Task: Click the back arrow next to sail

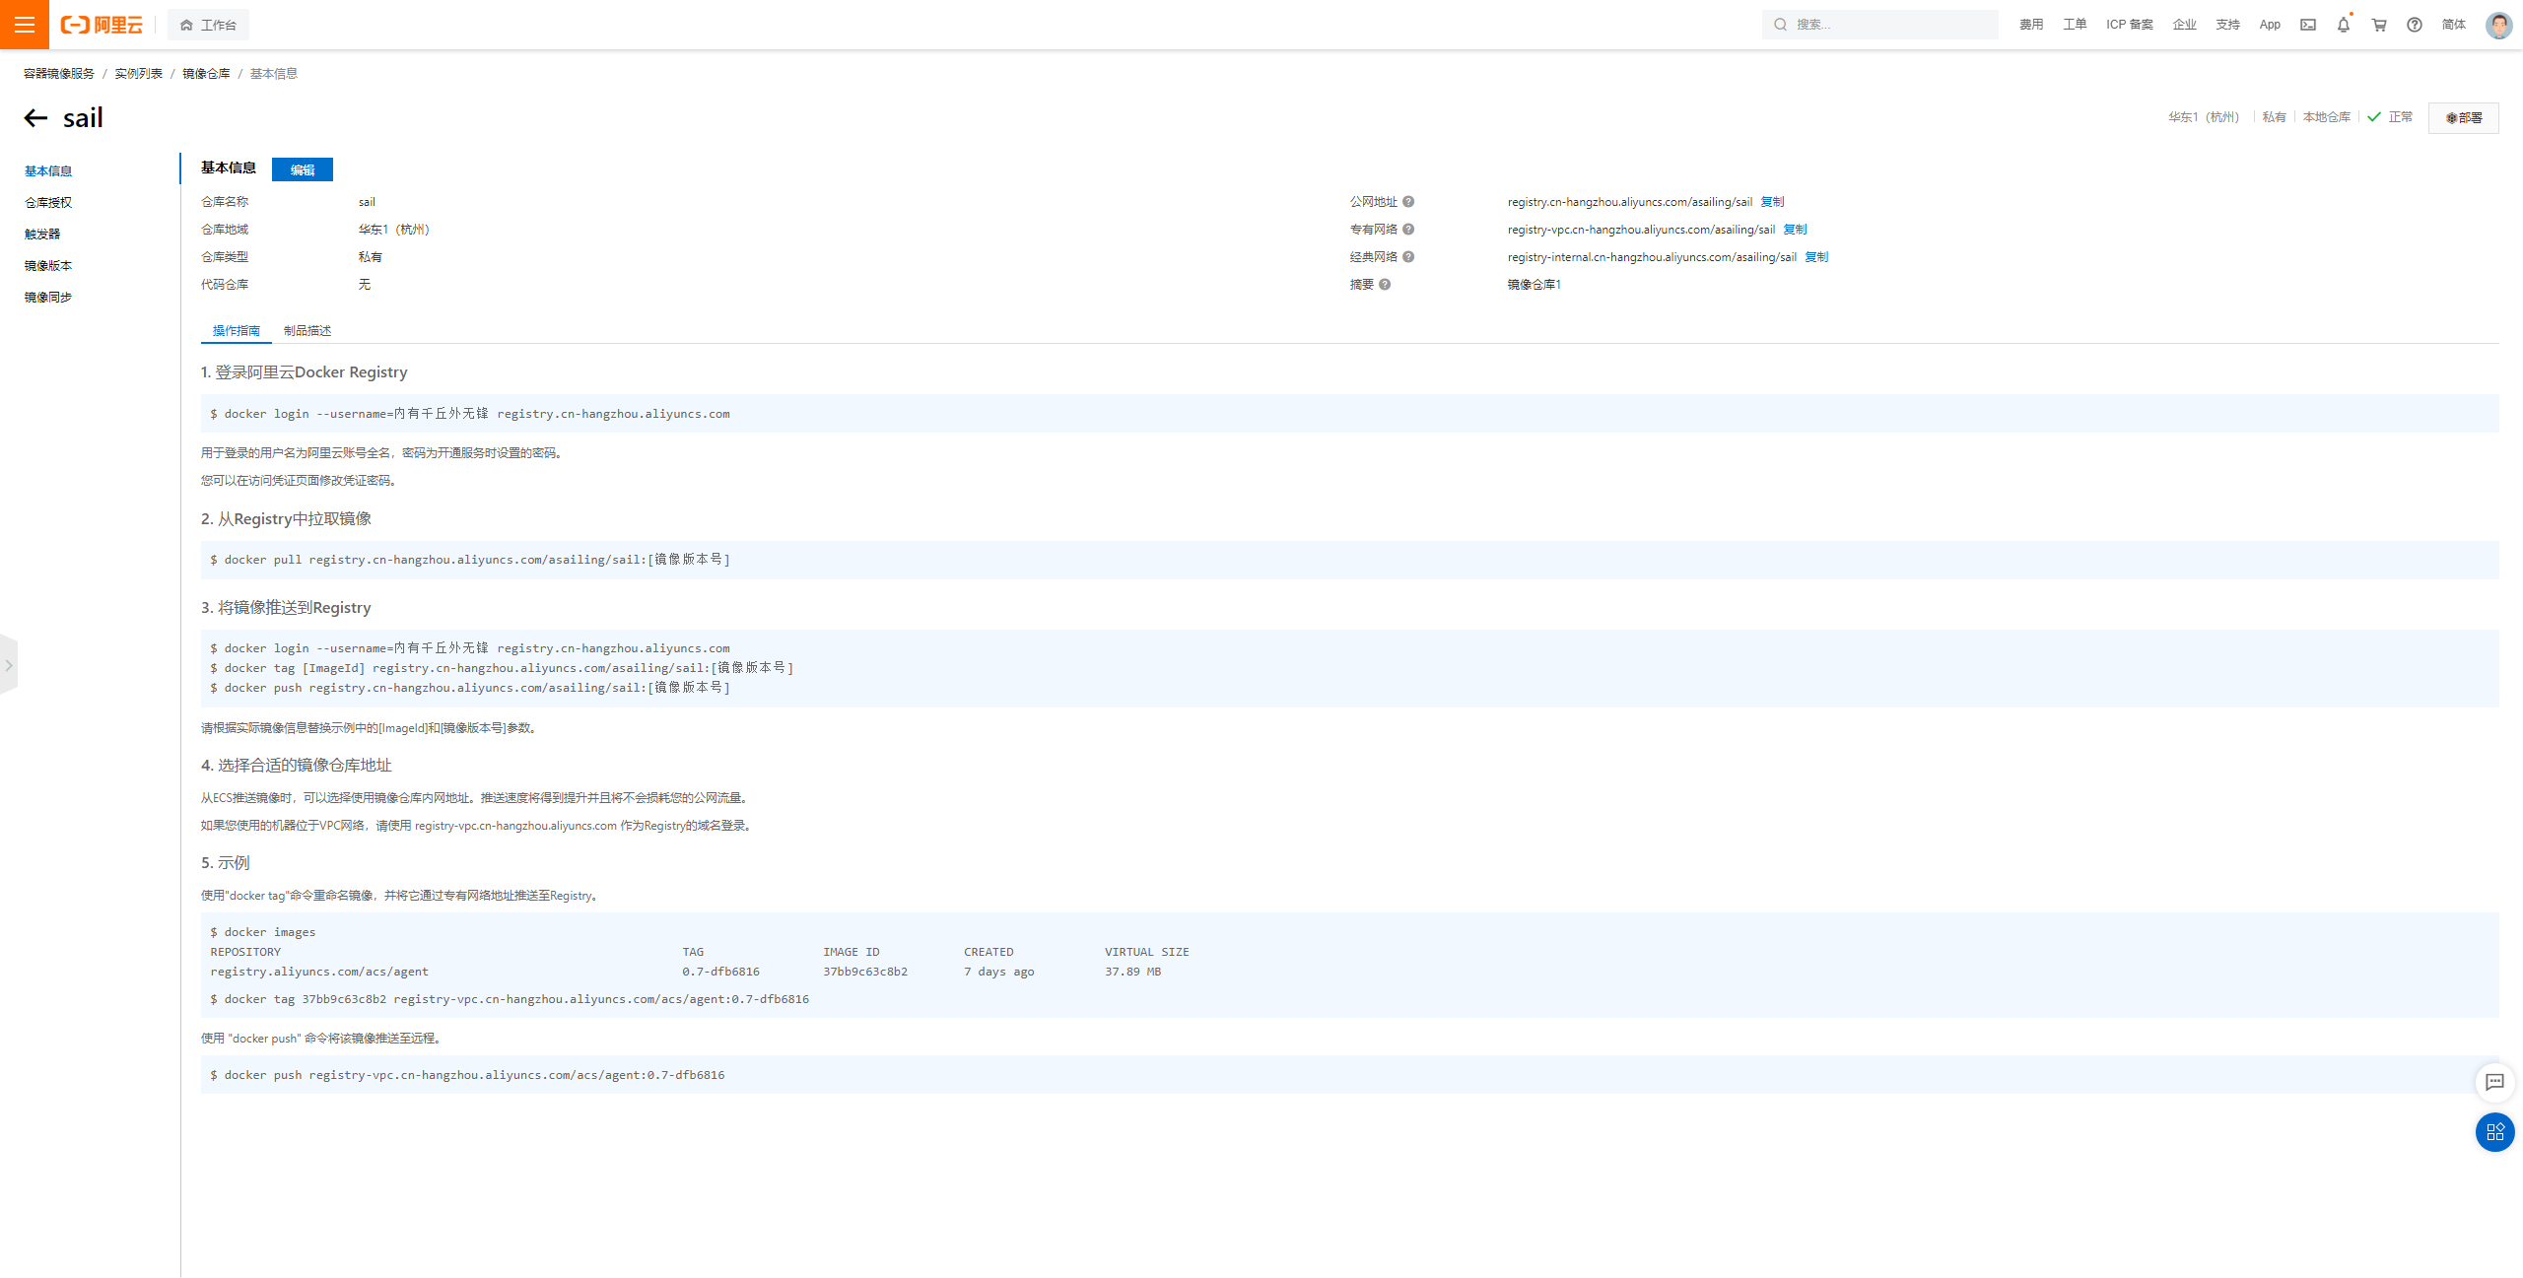Action: click(35, 118)
